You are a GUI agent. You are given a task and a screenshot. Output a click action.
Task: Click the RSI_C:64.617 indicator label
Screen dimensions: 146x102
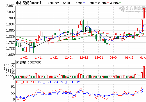pyautogui.click(x=70, y=82)
